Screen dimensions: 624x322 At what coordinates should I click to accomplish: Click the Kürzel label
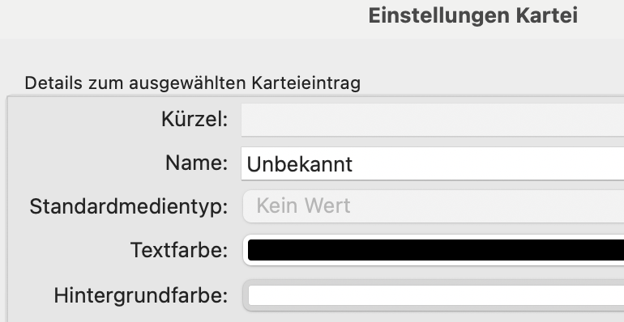point(194,119)
